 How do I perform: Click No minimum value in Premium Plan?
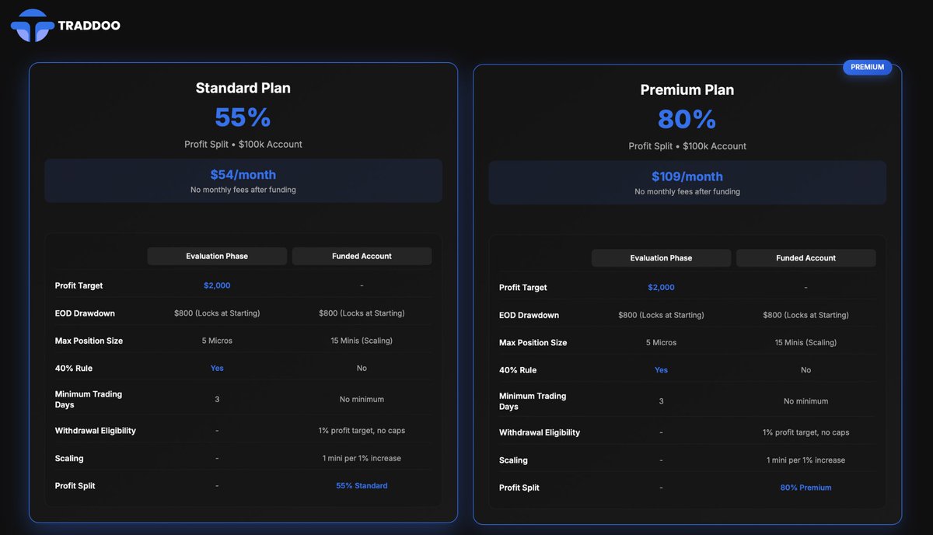click(805, 401)
